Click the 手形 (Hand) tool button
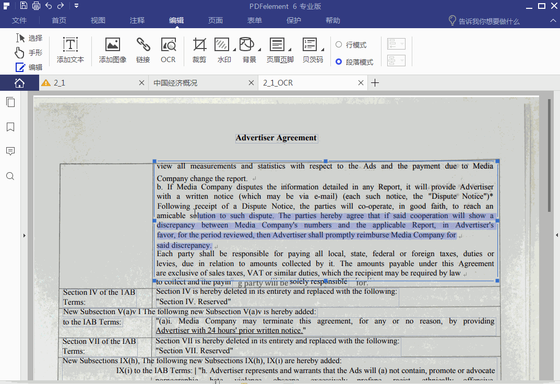560x384 pixels. tap(29, 53)
